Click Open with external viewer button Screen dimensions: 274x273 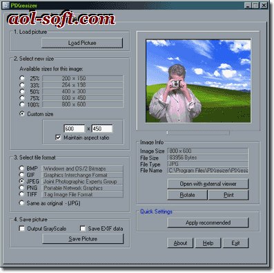(208, 184)
